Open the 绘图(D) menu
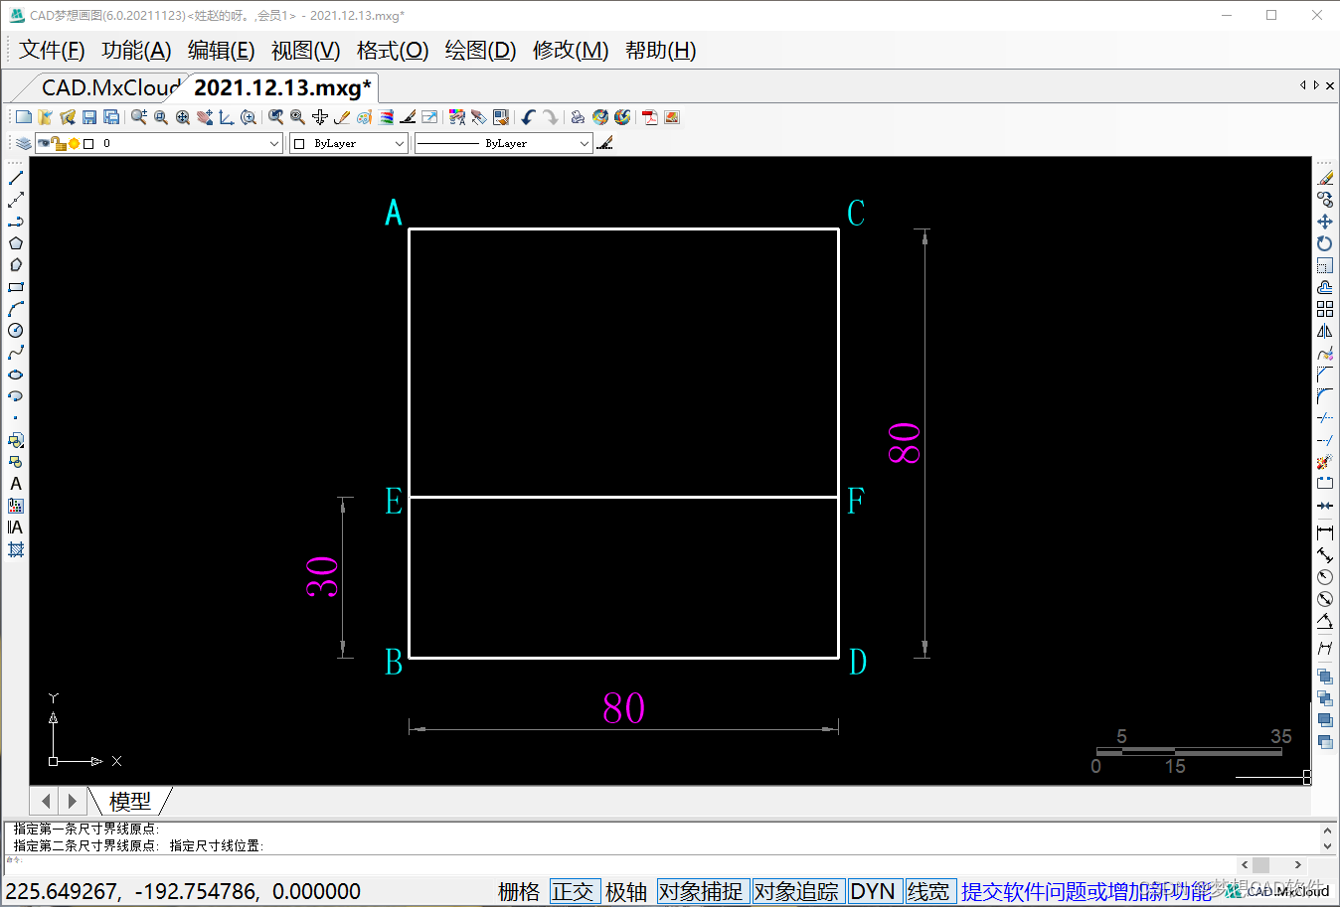 tap(480, 50)
